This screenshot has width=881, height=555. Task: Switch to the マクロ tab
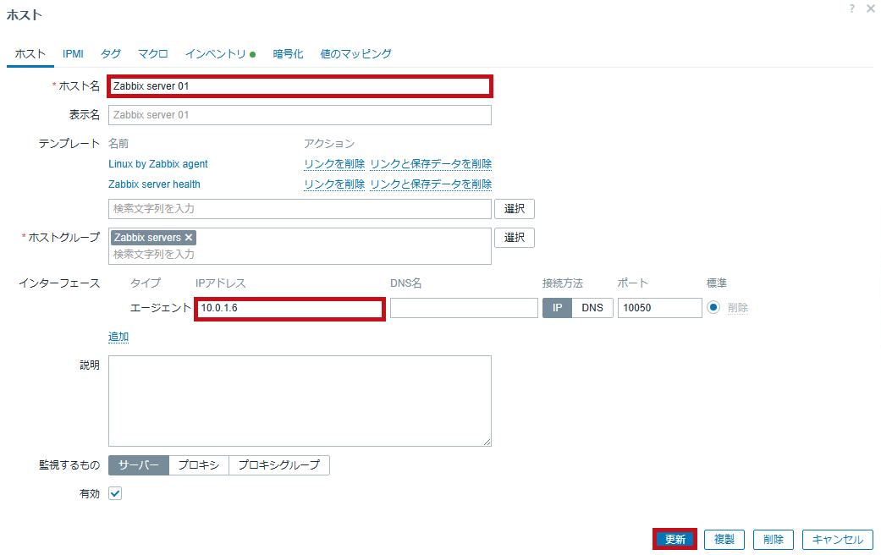point(153,54)
